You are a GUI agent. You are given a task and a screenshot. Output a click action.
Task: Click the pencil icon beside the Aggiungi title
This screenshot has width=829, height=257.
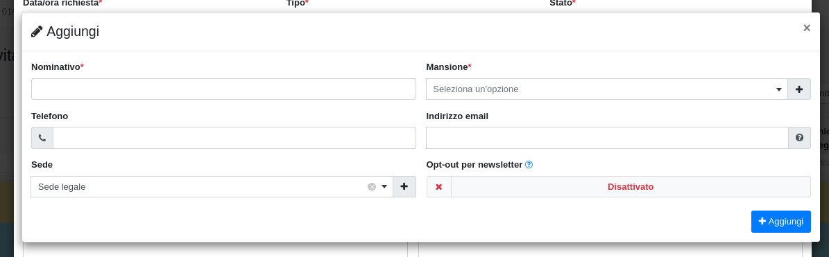coord(37,31)
